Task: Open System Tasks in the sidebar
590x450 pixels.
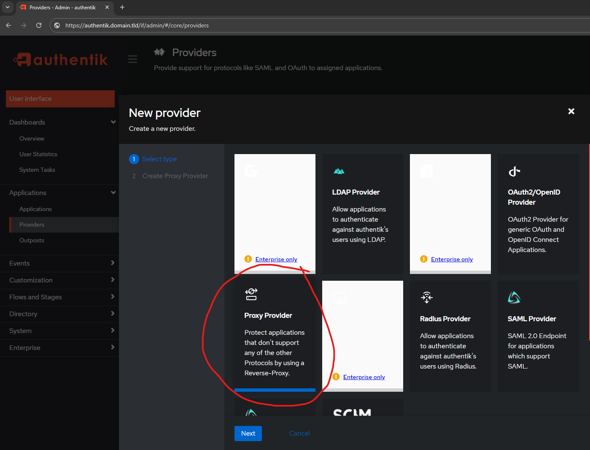Action: 37,170
